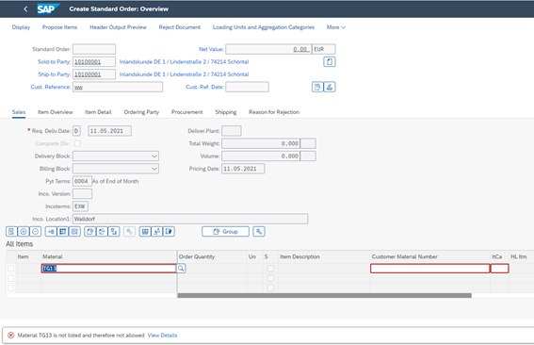Click the delete item minus icon

pos(36,232)
